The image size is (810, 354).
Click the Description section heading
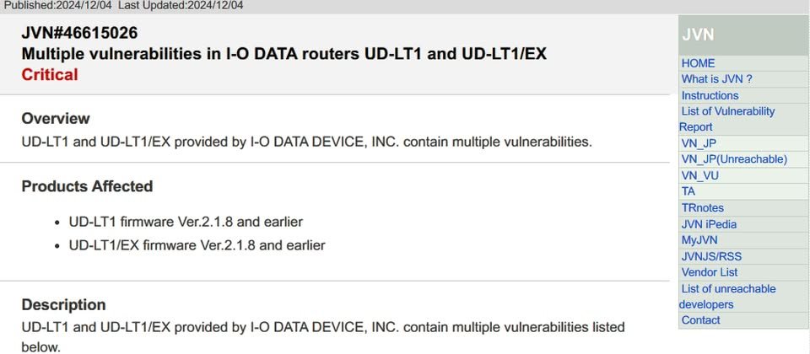63,304
